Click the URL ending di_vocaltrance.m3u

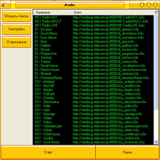[x=109, y=66]
